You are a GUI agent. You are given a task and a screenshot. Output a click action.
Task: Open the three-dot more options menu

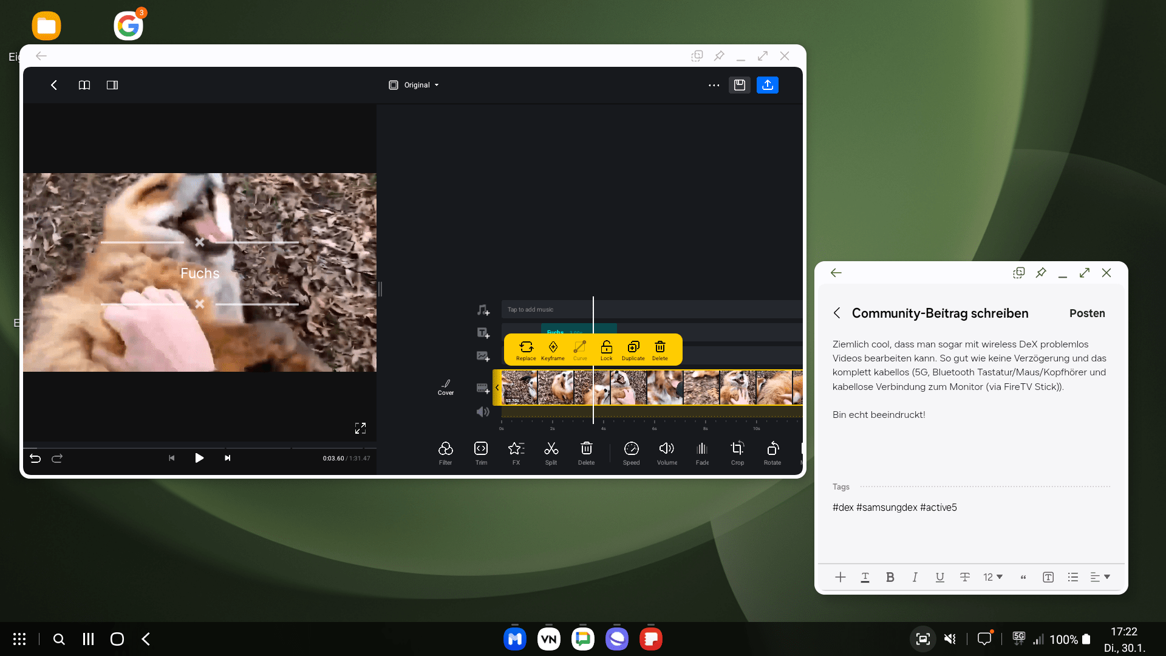[714, 85]
